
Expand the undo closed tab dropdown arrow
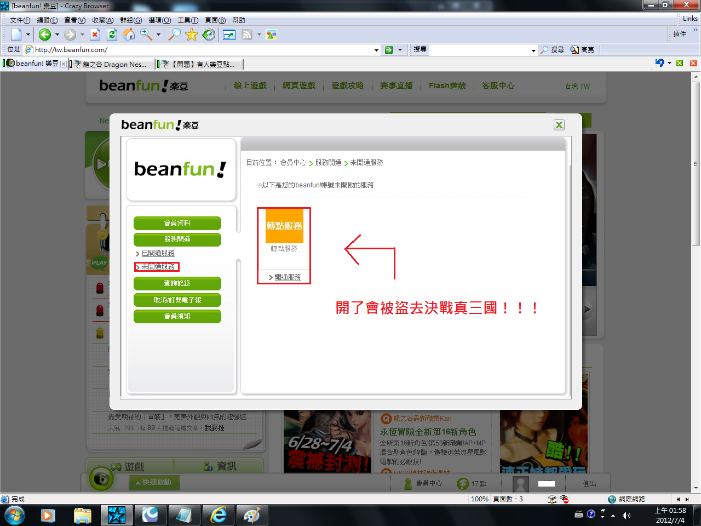pyautogui.click(x=669, y=63)
